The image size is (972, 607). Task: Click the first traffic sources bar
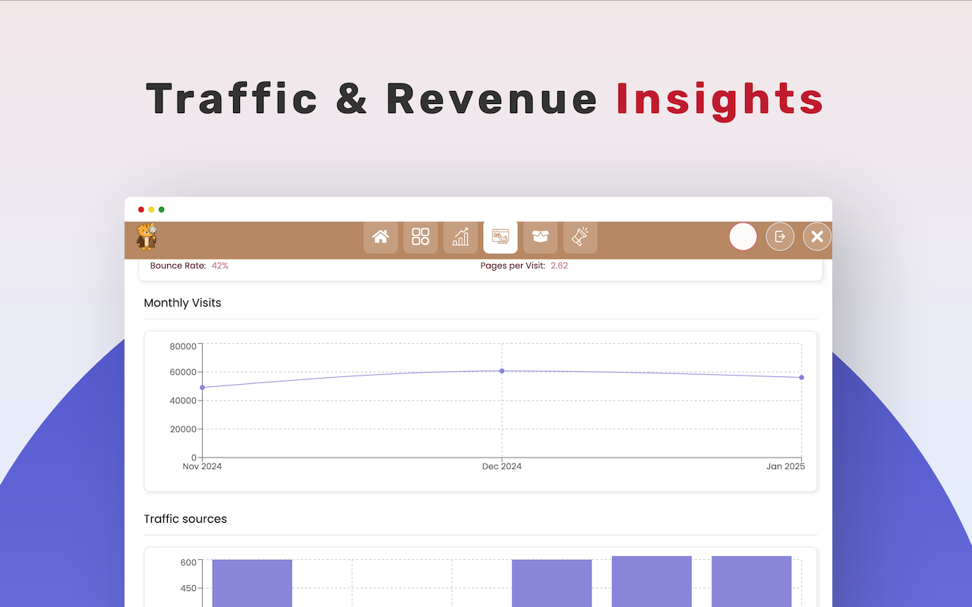coord(252,583)
